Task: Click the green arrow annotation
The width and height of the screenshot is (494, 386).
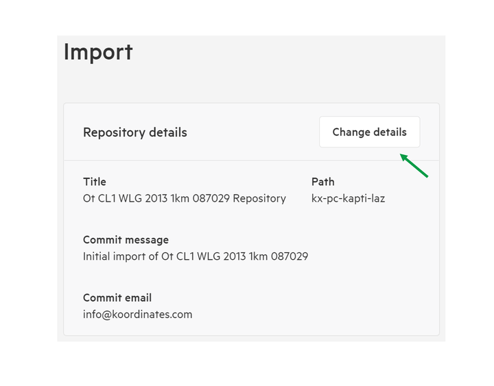Action: pyautogui.click(x=414, y=166)
